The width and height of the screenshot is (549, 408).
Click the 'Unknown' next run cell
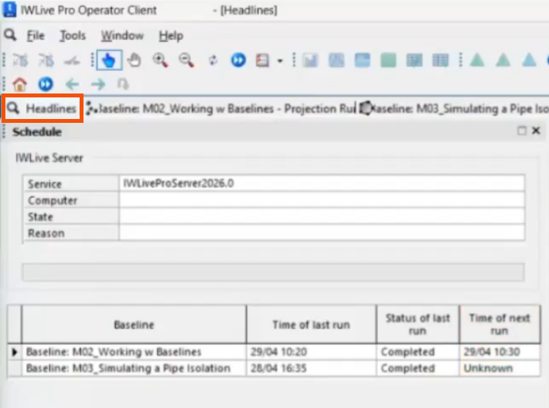point(500,368)
